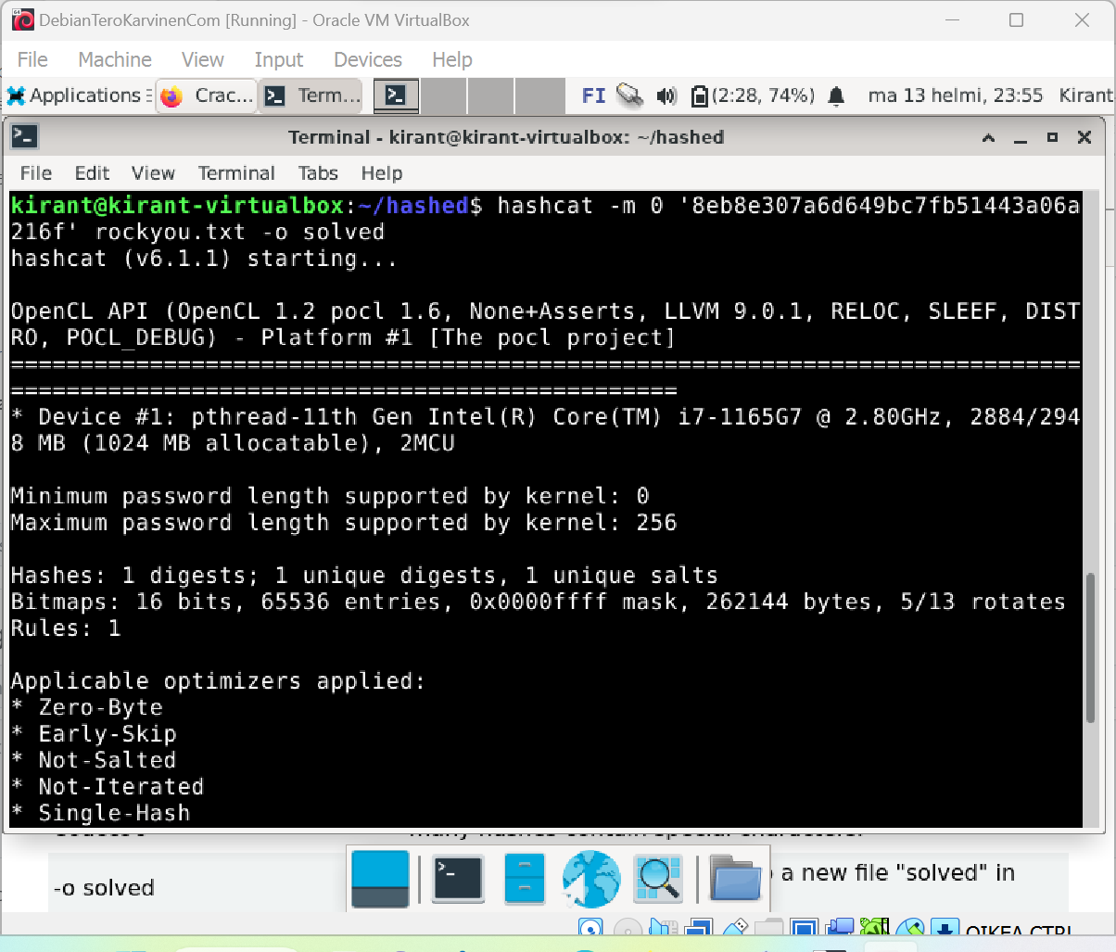Toggle do-not-disturb via the notification bell
Viewport: 1116px width, 952px height.
pos(836,95)
